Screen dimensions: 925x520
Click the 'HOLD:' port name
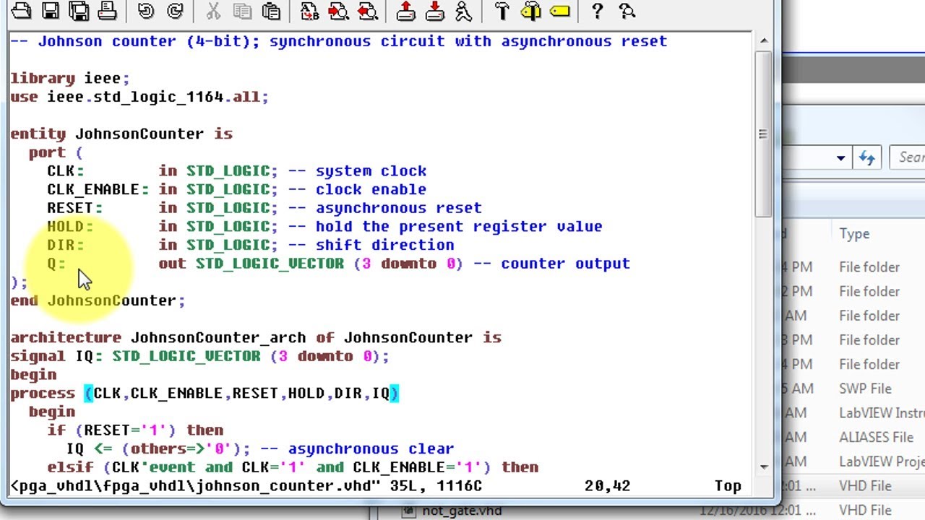tap(70, 227)
